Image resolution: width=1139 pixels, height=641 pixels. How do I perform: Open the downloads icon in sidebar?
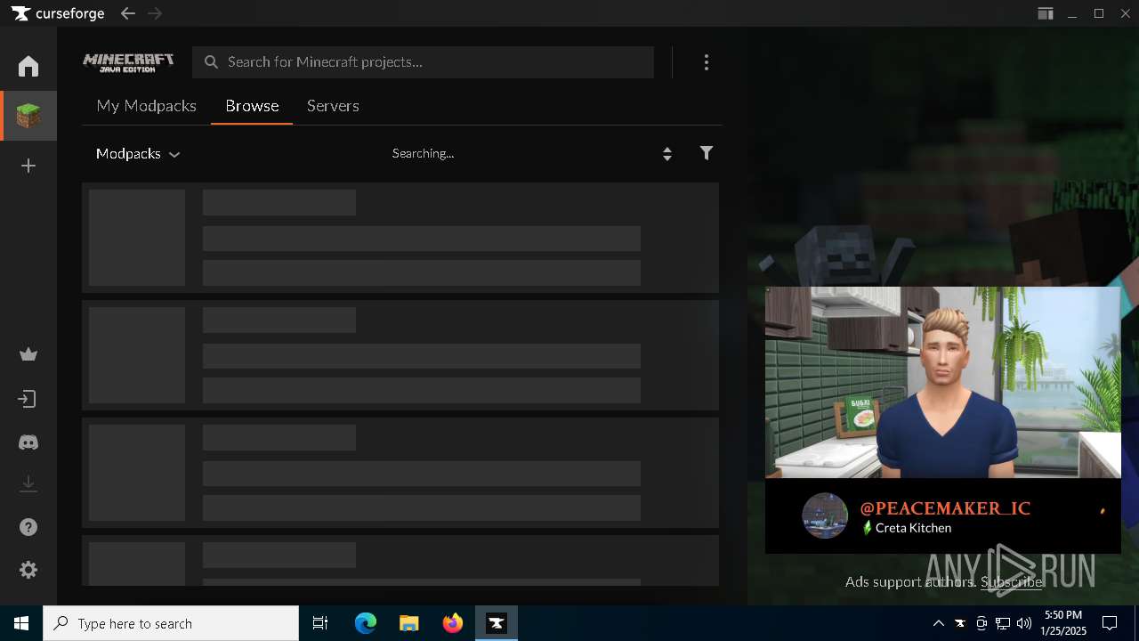click(28, 483)
